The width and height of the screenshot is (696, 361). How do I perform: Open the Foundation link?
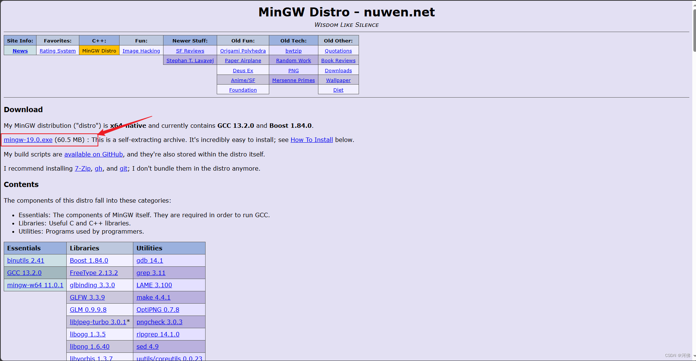243,90
